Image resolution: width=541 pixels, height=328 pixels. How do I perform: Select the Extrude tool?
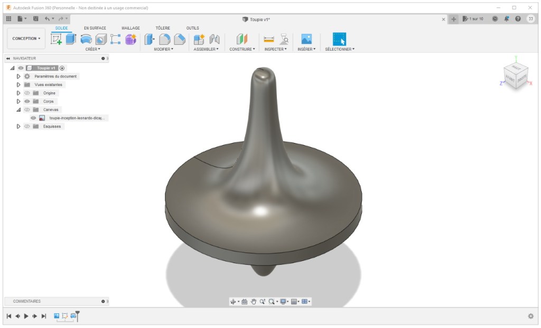tap(72, 40)
